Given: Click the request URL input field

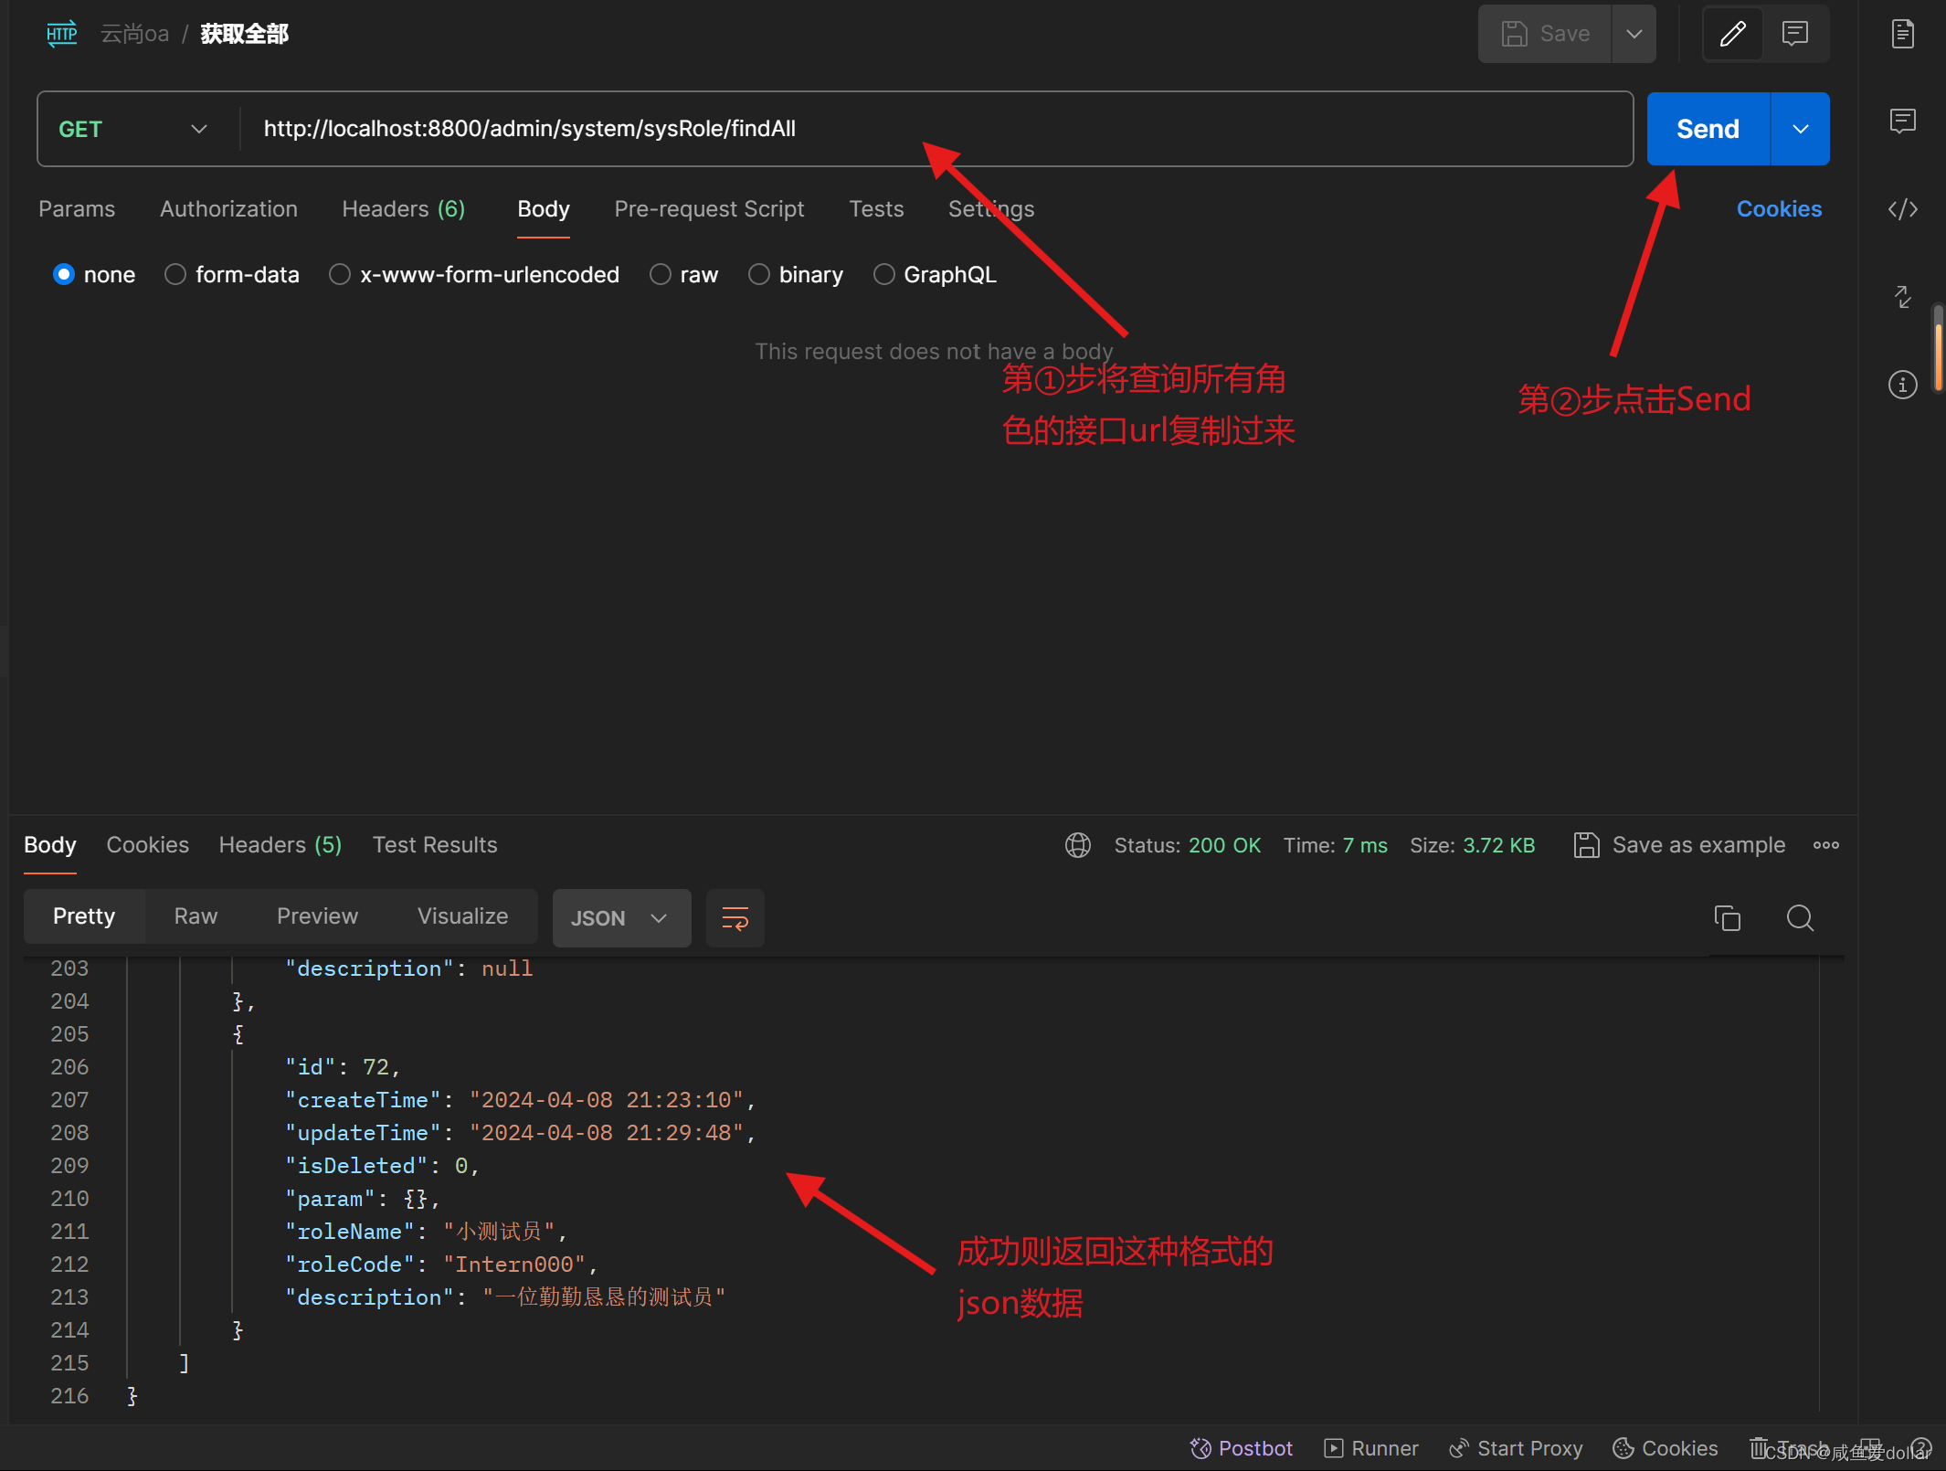Looking at the screenshot, I should click(936, 129).
